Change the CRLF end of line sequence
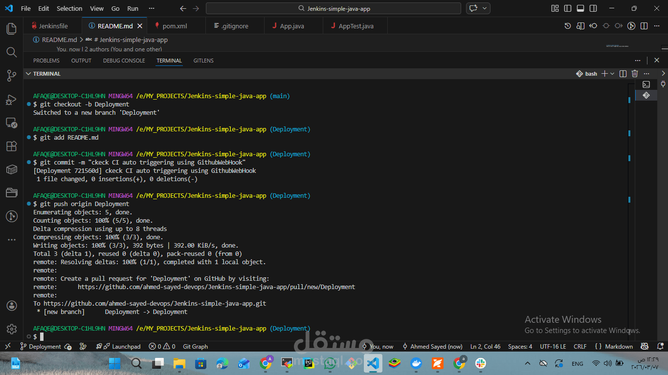The image size is (668, 375). tap(580, 347)
